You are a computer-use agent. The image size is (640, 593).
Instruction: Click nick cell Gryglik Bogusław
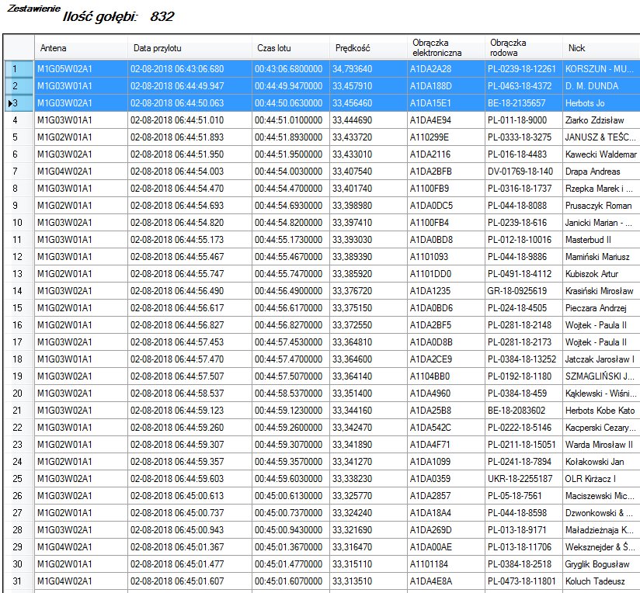pos(601,564)
